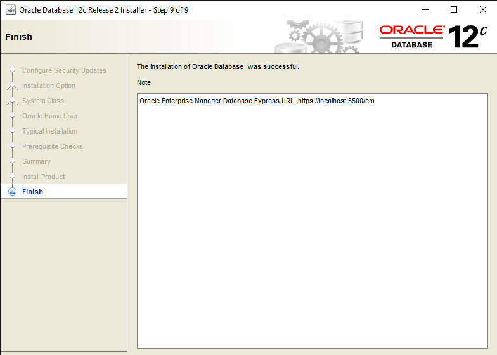Click the gears and database banner graphic

(x=319, y=37)
